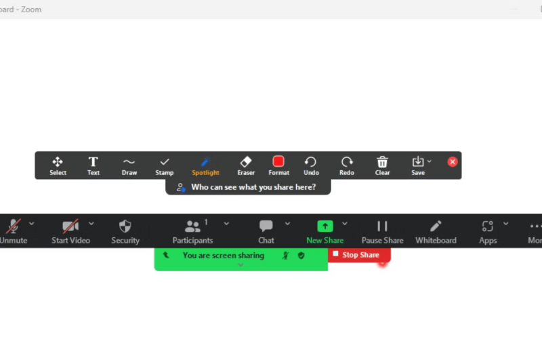
Task: Open the chevron next to New Share
Action: [345, 224]
